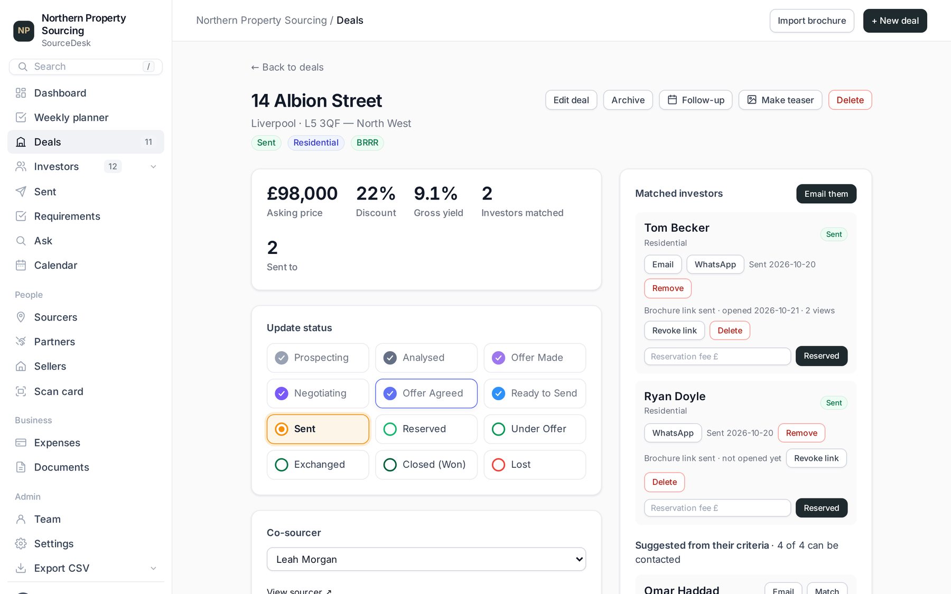This screenshot has width=951, height=594.
Task: Click the Weekly planner checkbox icon
Action: pos(21,117)
